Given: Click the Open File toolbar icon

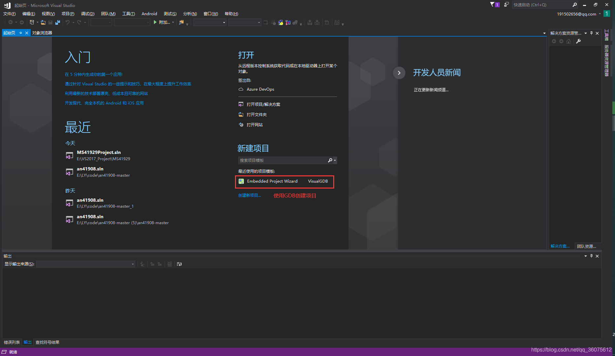Looking at the screenshot, I should (43, 22).
